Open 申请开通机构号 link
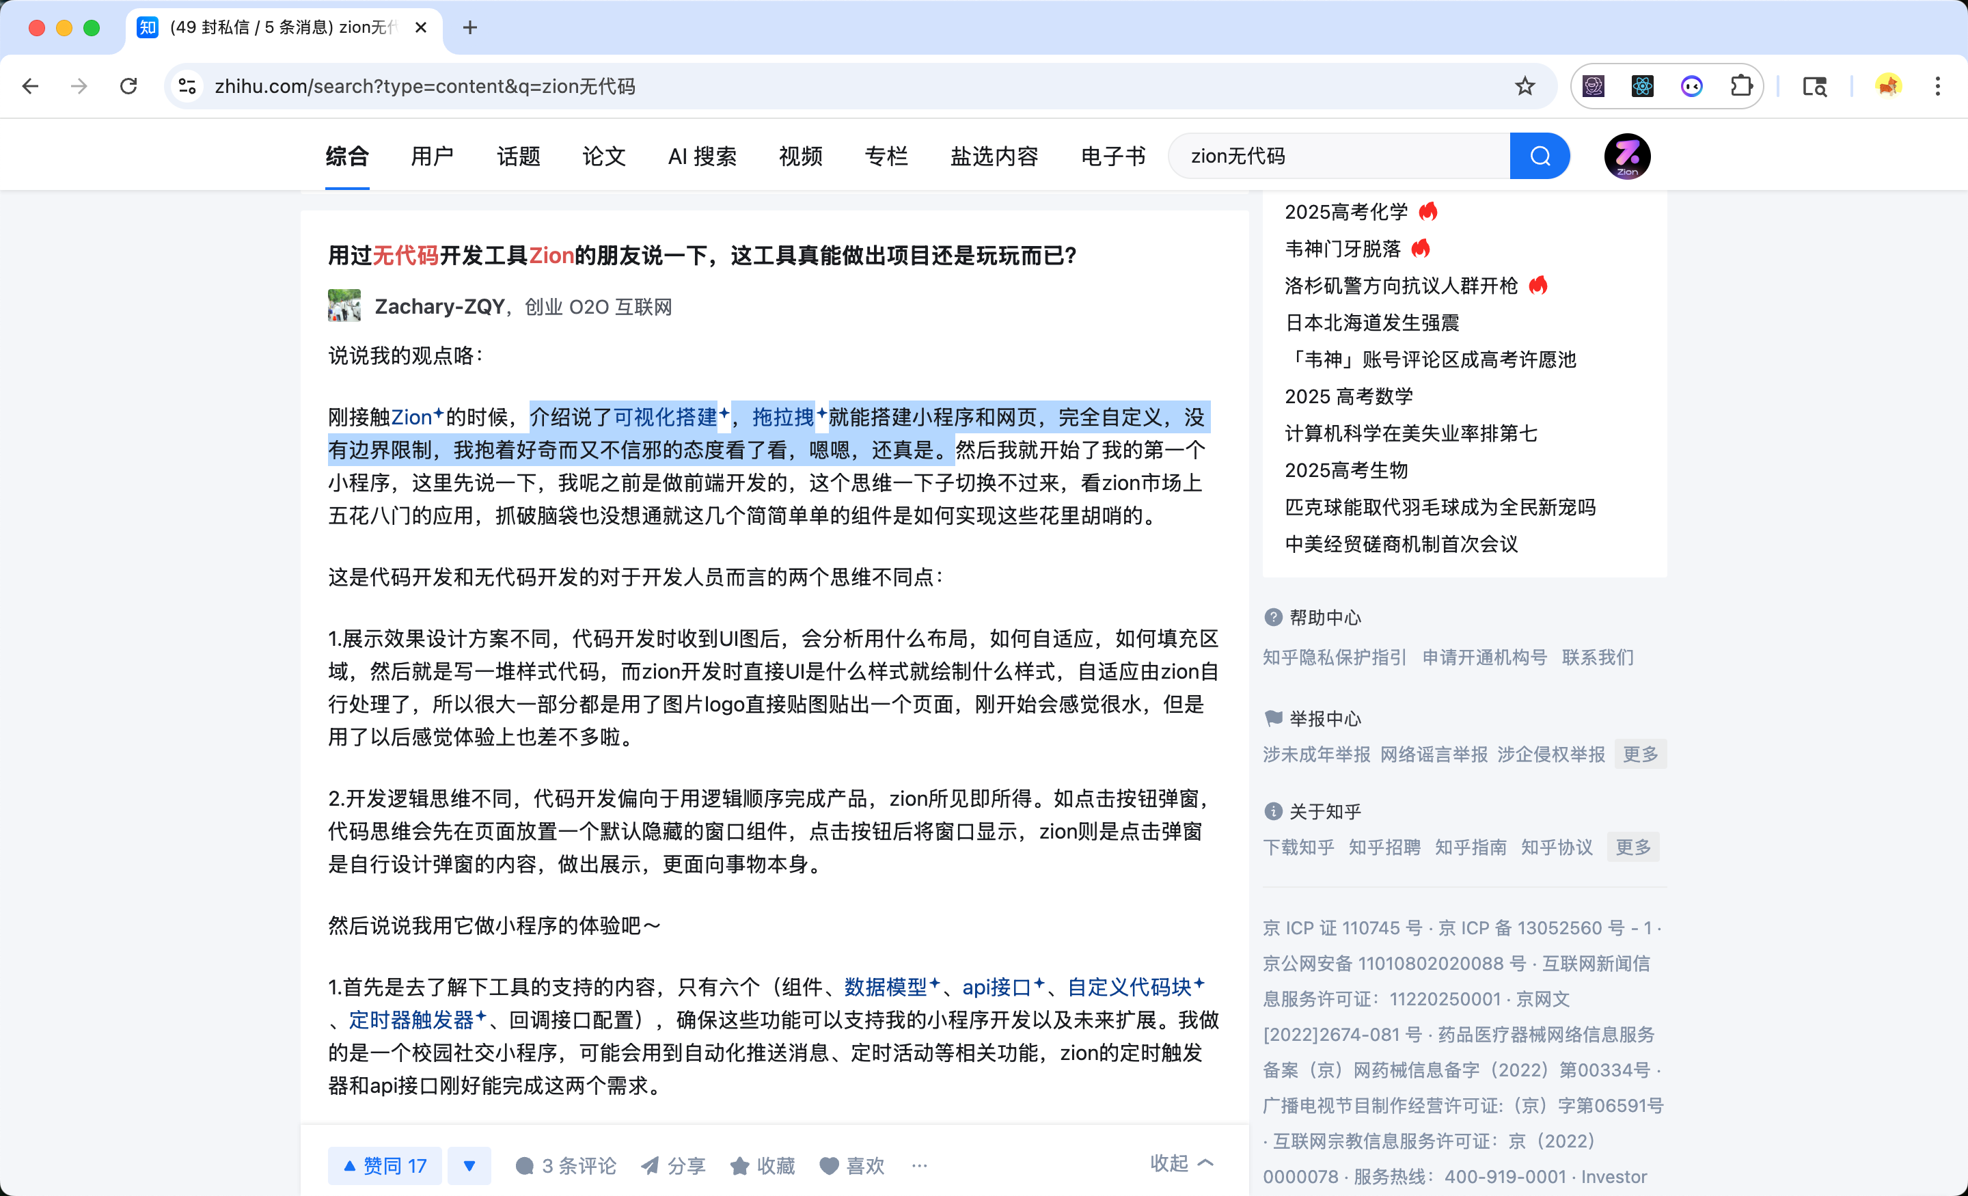1968x1196 pixels. point(1485,657)
